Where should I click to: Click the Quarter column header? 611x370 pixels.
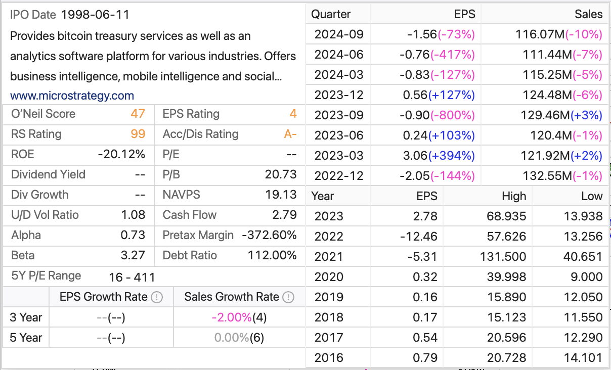pos(331,14)
